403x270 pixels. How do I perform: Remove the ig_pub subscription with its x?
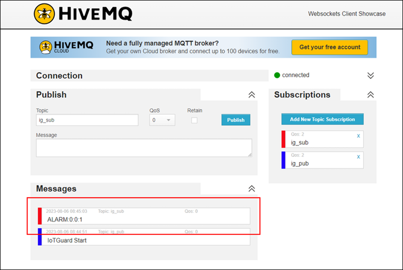(x=358, y=157)
